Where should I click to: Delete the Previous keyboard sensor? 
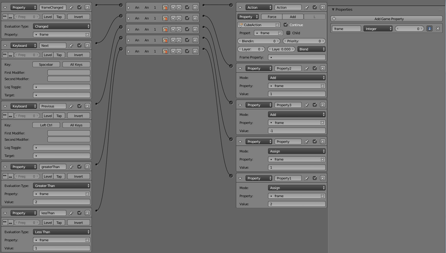click(x=87, y=106)
